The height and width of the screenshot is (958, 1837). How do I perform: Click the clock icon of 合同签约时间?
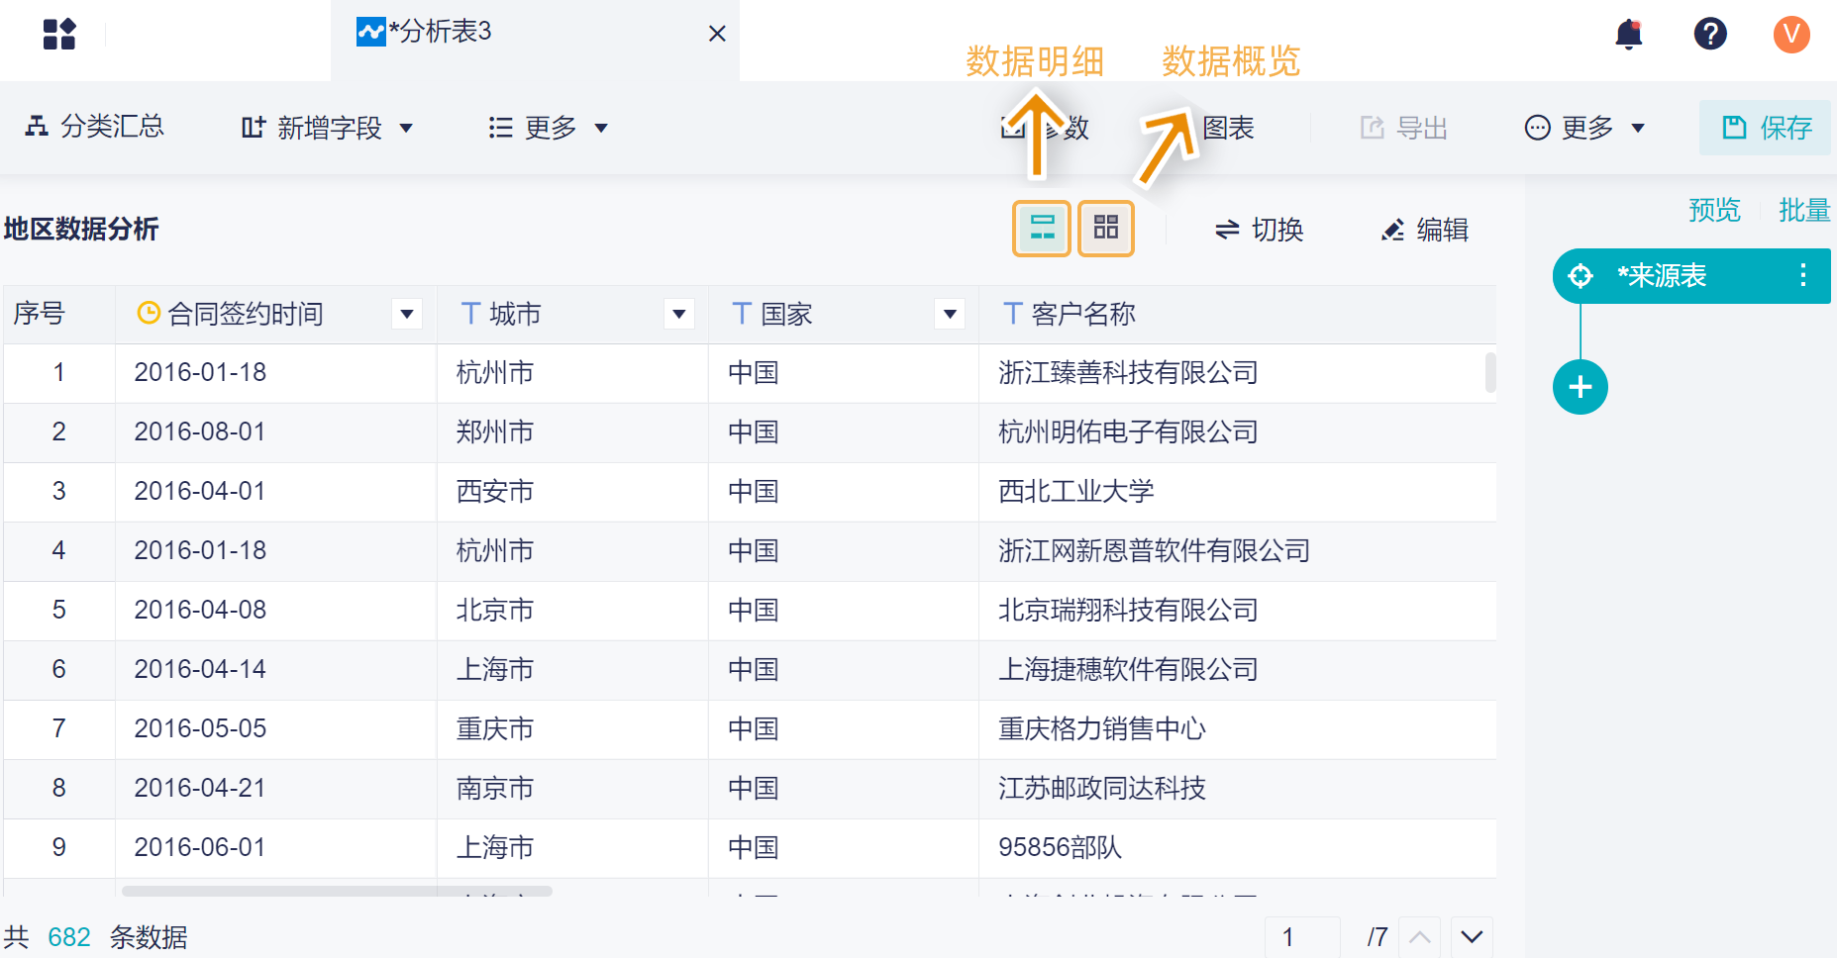point(149,314)
